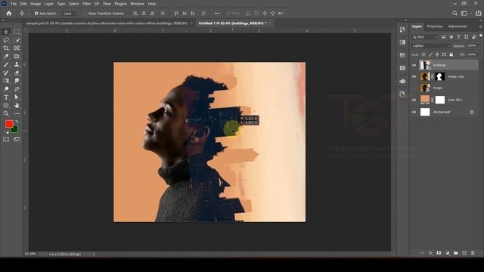Viewport: 484px width, 272px height.
Task: Click the foreground red color swatch
Action: coord(9,124)
